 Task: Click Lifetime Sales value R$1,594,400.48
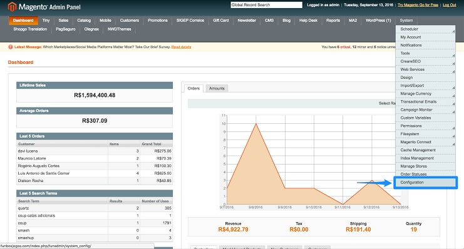pos(95,95)
